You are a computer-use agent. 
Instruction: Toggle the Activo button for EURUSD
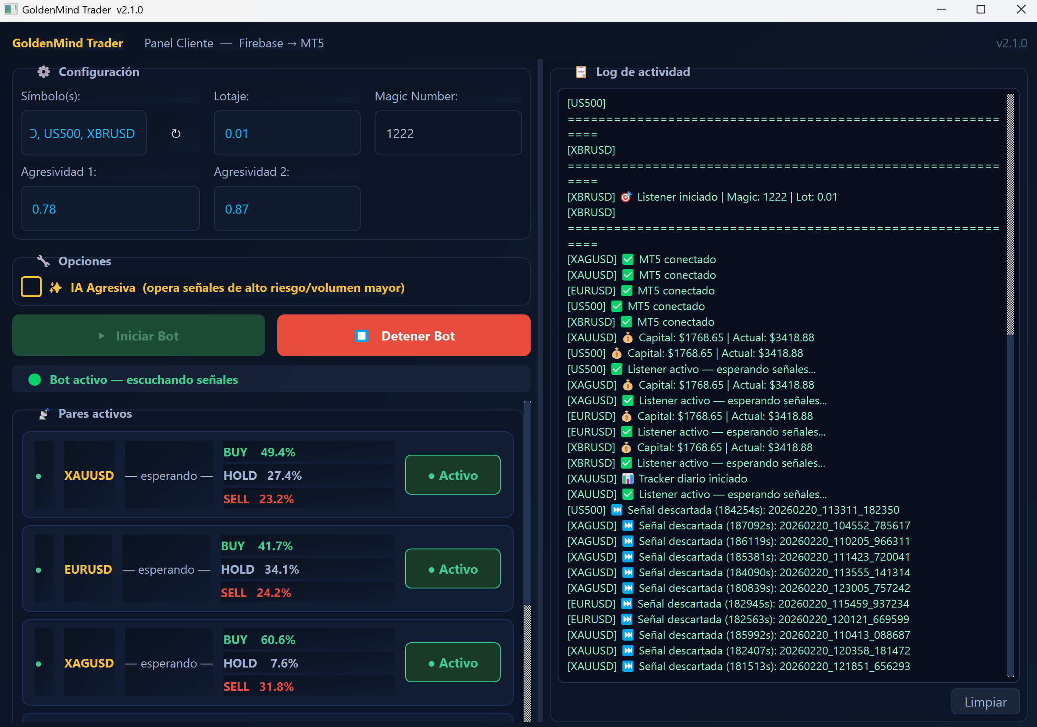[452, 568]
